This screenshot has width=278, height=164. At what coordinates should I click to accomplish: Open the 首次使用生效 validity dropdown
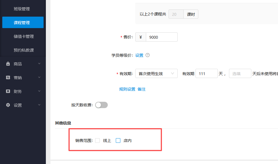(156, 73)
